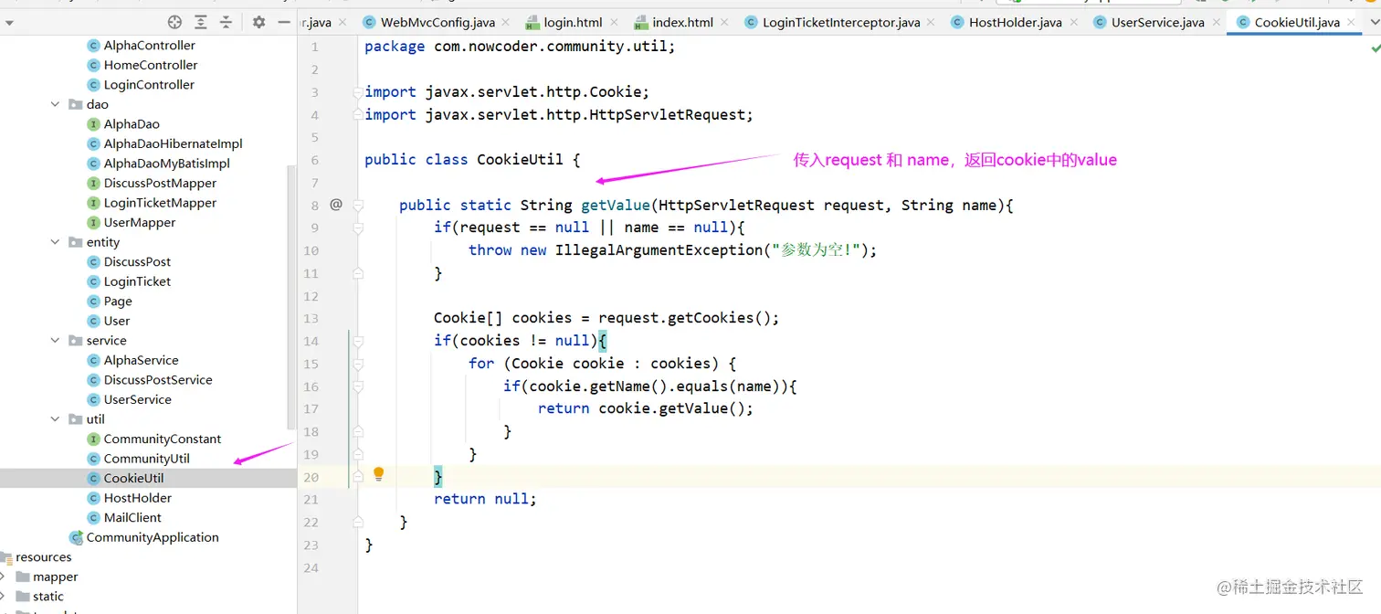1381x614 pixels.
Task: Close the login.html tab
Action: (x=614, y=23)
